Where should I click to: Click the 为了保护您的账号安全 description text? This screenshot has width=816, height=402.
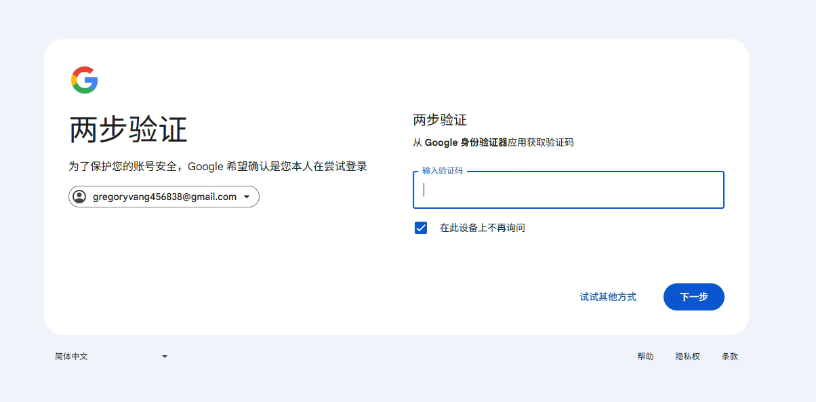tap(218, 166)
